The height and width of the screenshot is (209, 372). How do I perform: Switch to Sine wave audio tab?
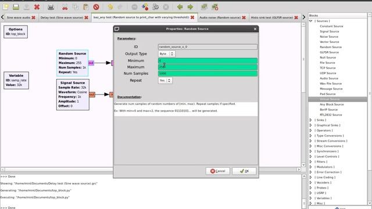coord(19,17)
